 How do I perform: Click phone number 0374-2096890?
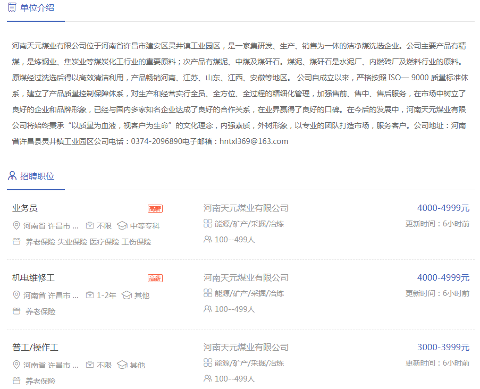[x=156, y=141]
